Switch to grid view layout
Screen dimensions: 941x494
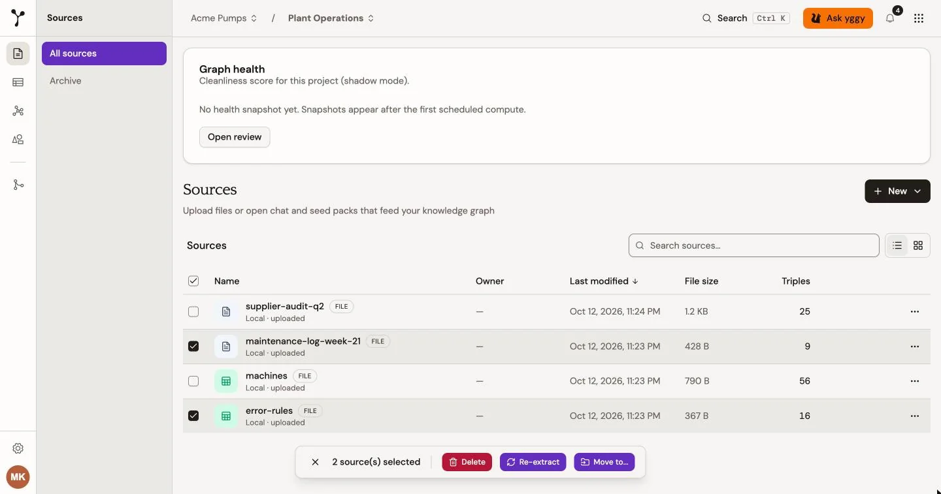pyautogui.click(x=918, y=245)
